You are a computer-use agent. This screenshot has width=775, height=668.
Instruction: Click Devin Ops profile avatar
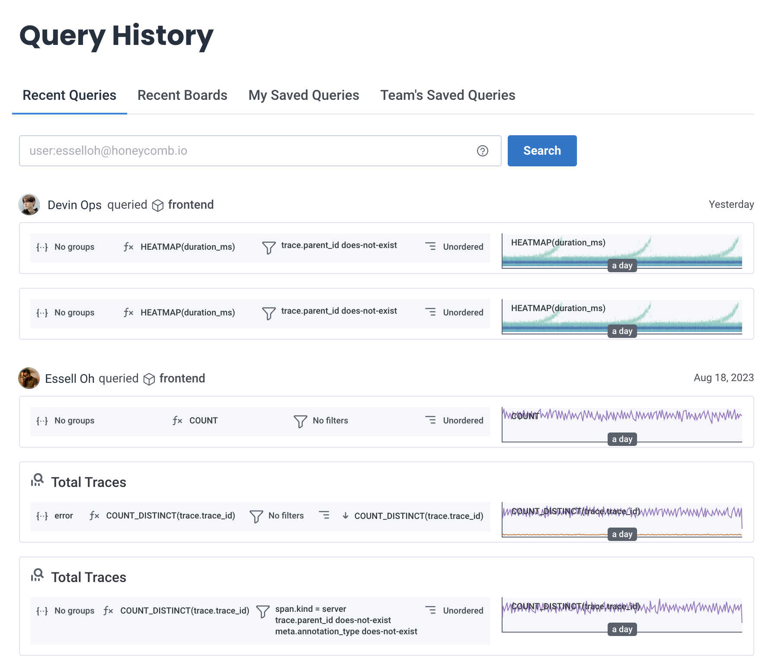click(29, 205)
